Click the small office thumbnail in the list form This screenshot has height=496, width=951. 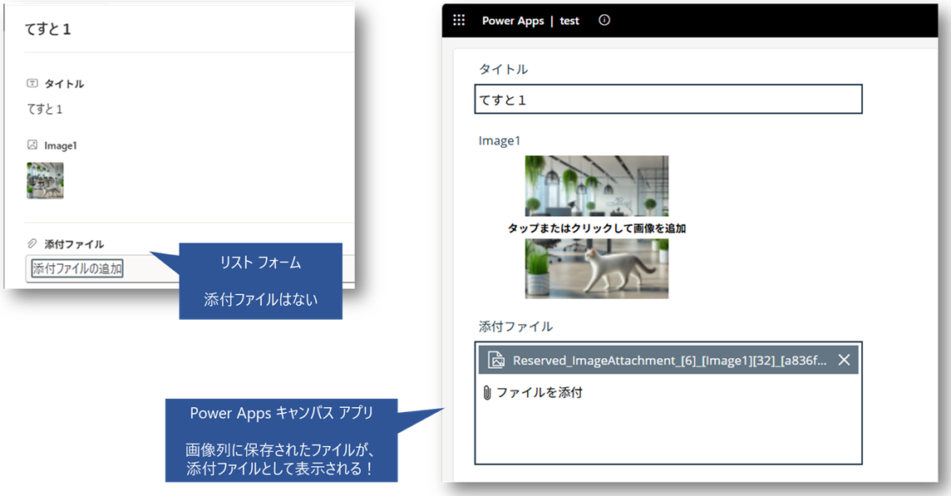coord(45,180)
